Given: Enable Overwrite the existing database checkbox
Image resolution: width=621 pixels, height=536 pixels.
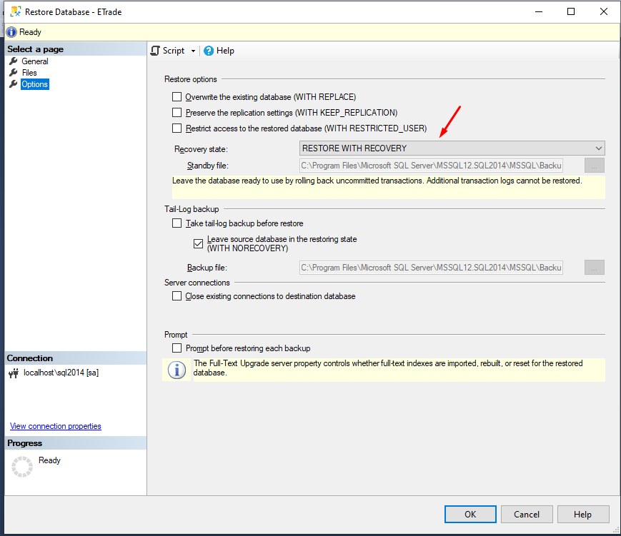Looking at the screenshot, I should 177,97.
